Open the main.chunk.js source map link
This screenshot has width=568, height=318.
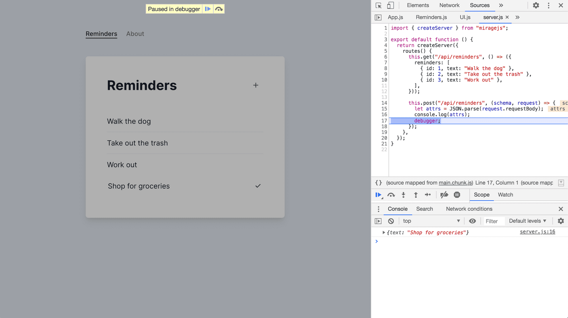tap(456, 182)
